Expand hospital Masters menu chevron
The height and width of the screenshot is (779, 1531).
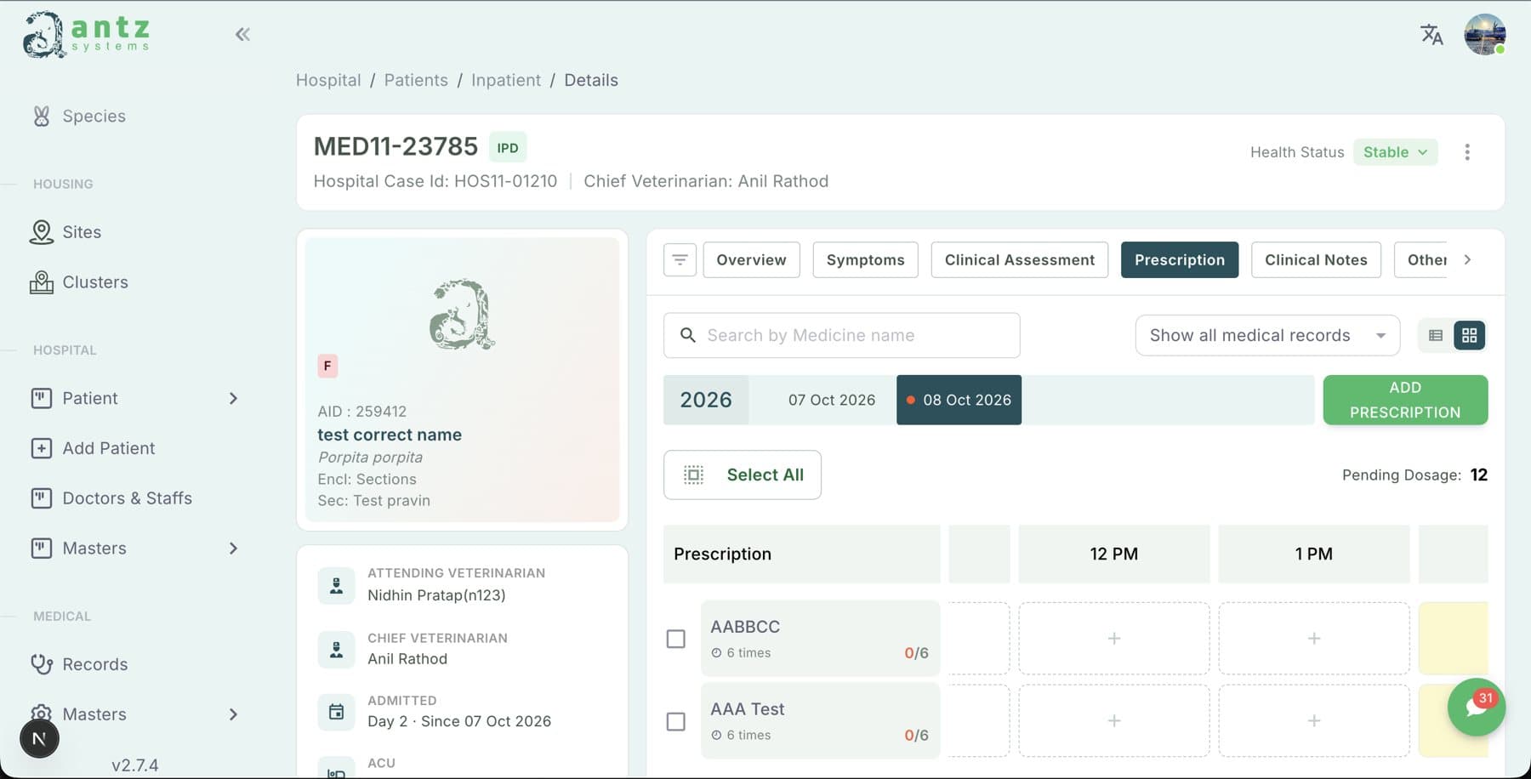[x=233, y=549]
